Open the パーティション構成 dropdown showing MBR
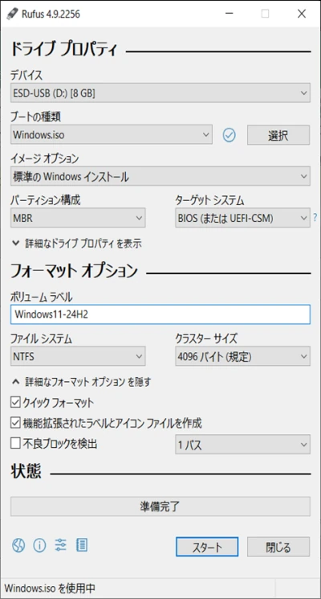This screenshot has width=321, height=599. click(78, 218)
